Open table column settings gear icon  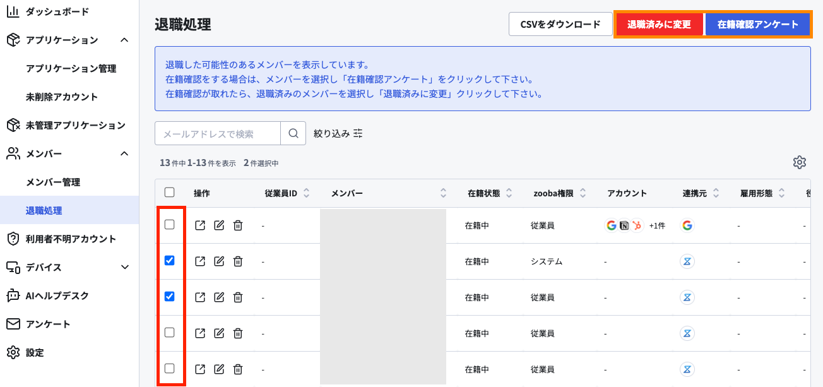coord(800,162)
